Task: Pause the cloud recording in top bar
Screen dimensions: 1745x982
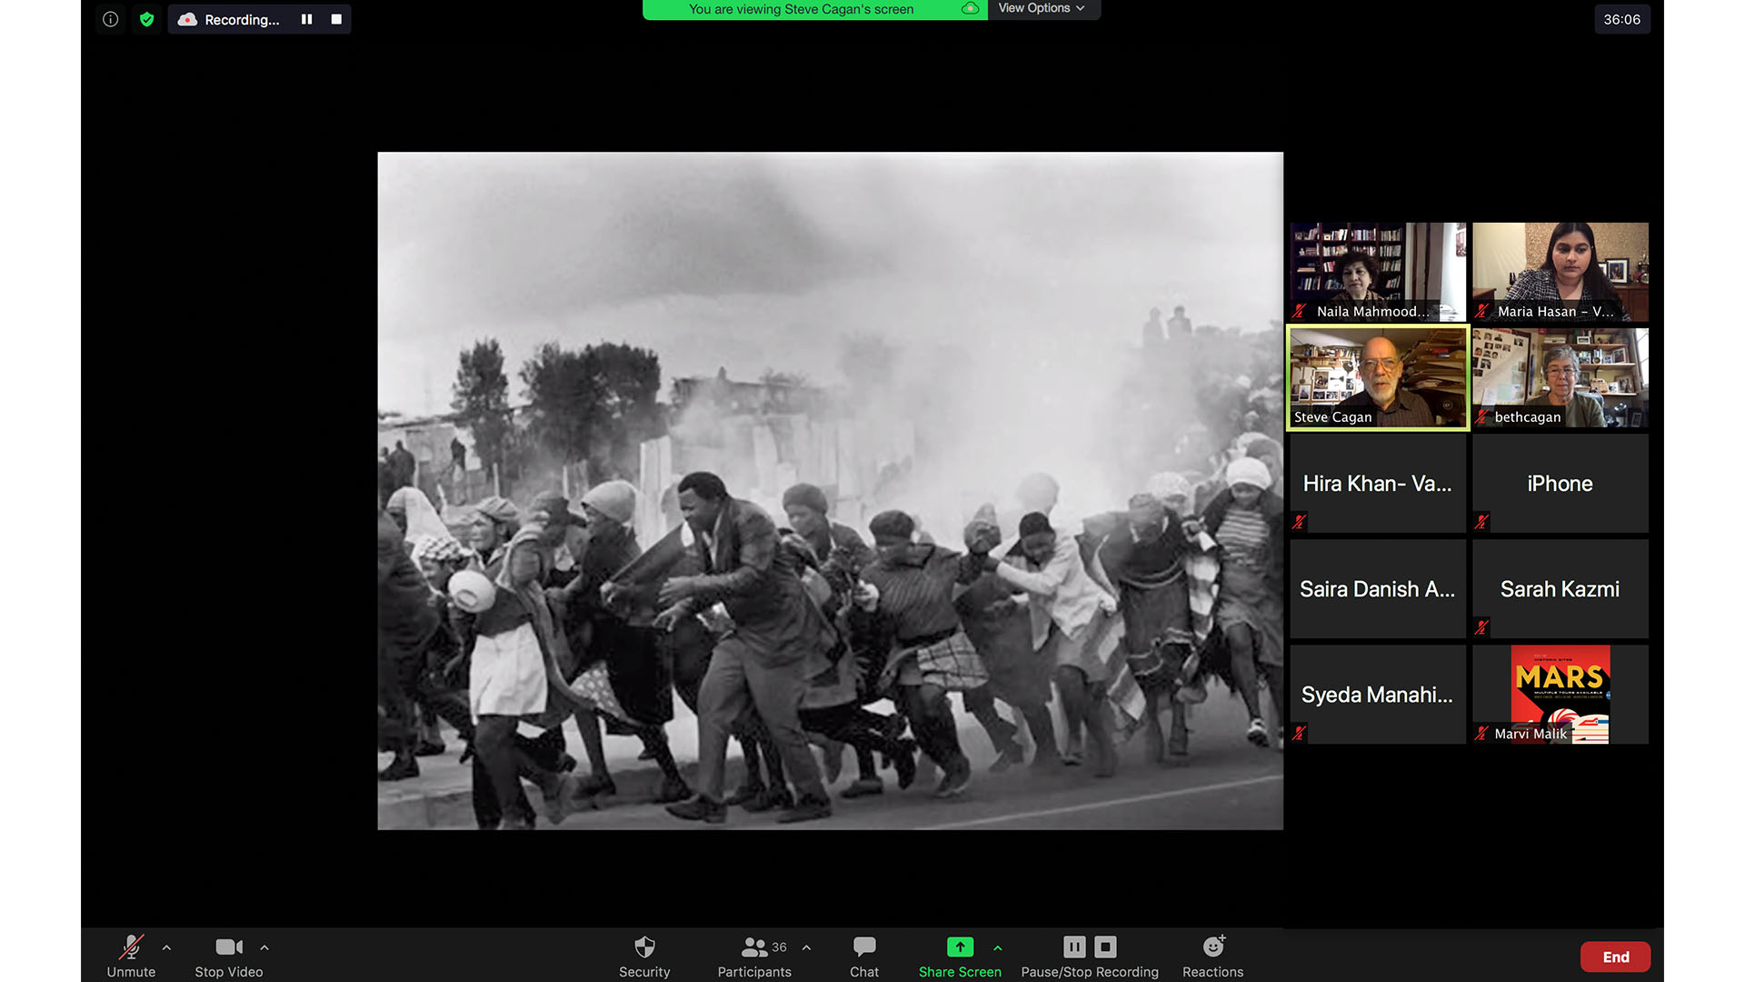Action: tap(306, 19)
